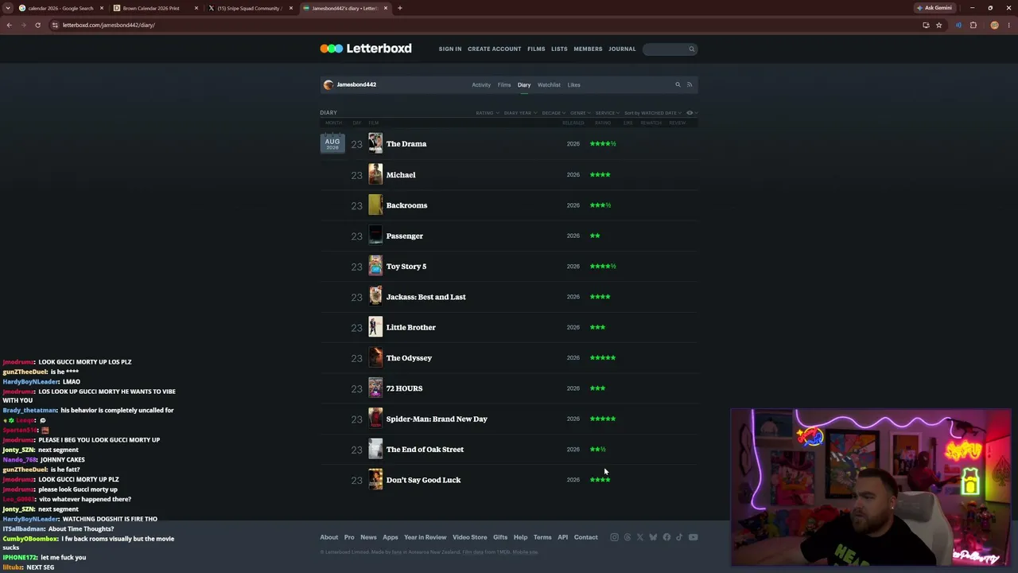1018x573 pixels.
Task: Click SIGN IN in the header
Action: pos(450,49)
